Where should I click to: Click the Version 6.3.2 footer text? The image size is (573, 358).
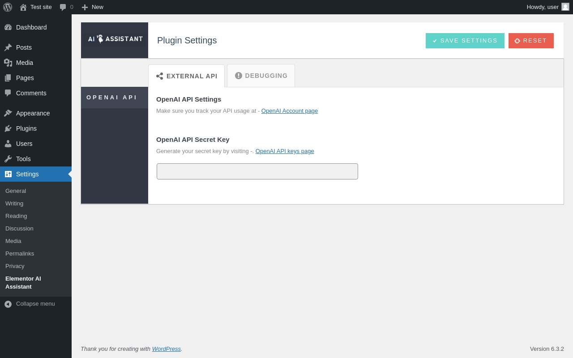coord(547,349)
